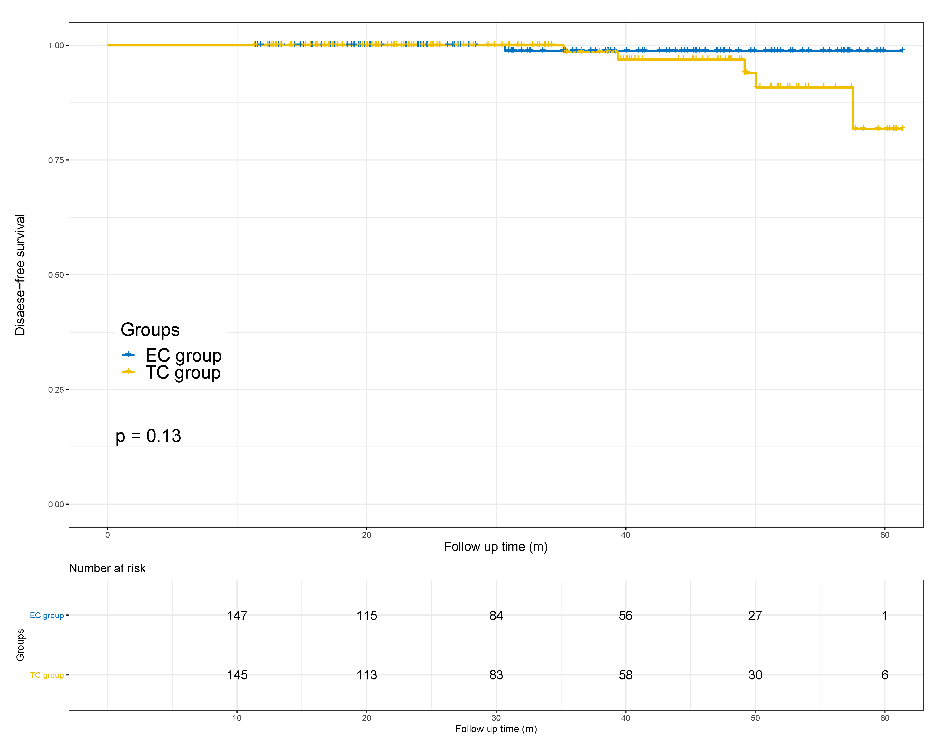Screen dimensions: 942x750
Task: Click the Disaese-free survival y-axis title
Action: [20, 275]
